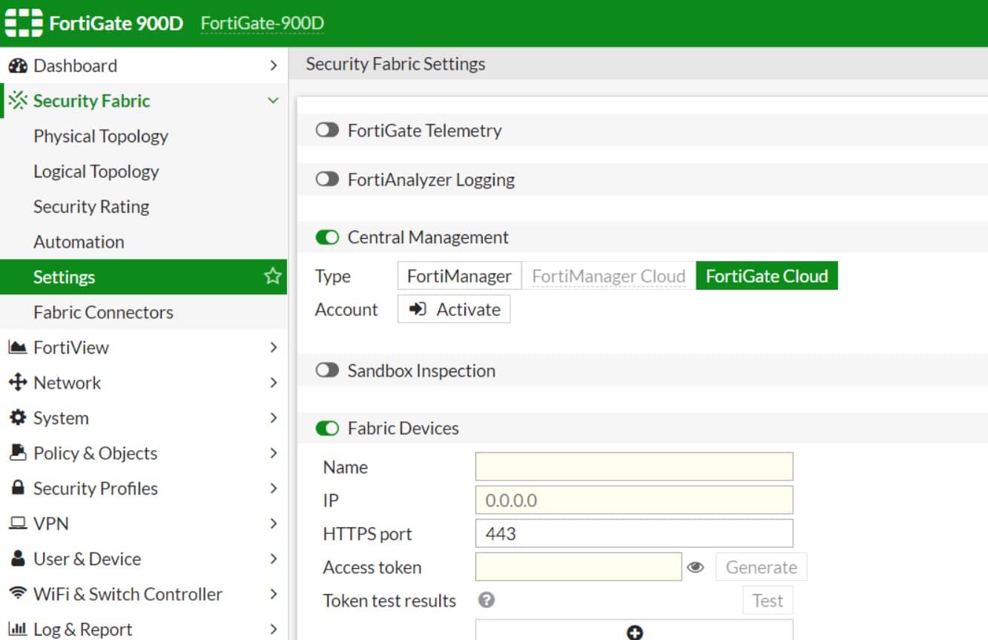Image resolution: width=988 pixels, height=640 pixels.
Task: Click the FortiGate 900D model text
Action: tap(116, 23)
